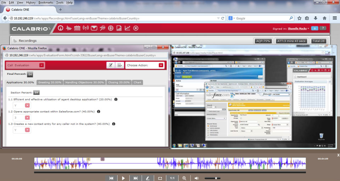
Task: Open the Google search engine selector dropdown
Action: [x=232, y=18]
